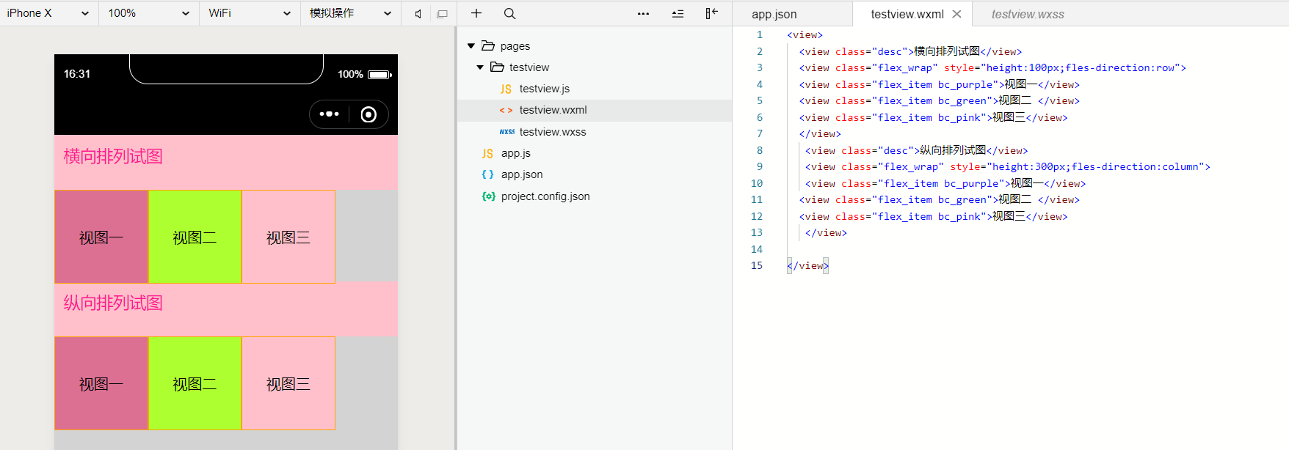Open the three-dot more options menu
1289x450 pixels.
coord(643,13)
